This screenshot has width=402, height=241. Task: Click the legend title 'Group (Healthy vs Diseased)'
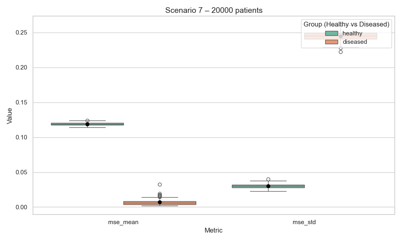coord(346,25)
